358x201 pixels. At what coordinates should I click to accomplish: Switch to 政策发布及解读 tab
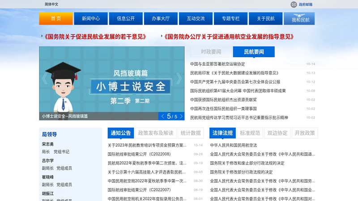pos(156,133)
